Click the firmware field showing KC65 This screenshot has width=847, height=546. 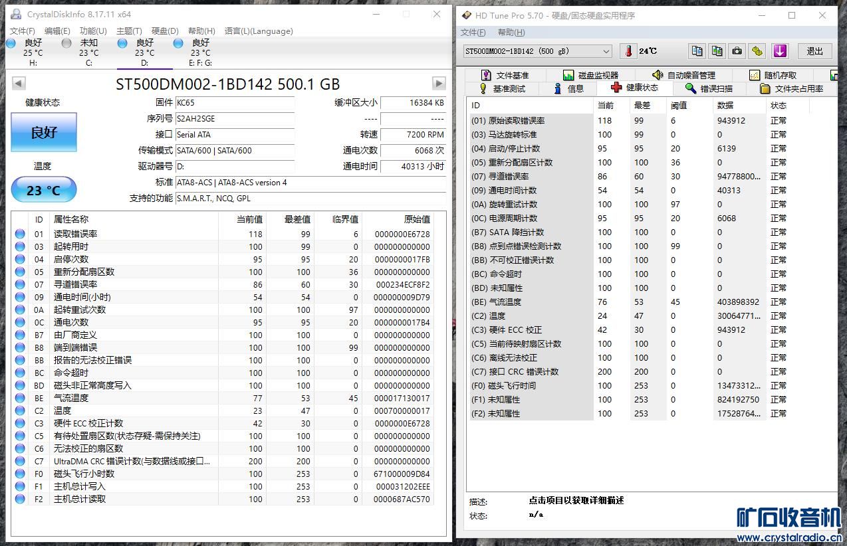[235, 103]
